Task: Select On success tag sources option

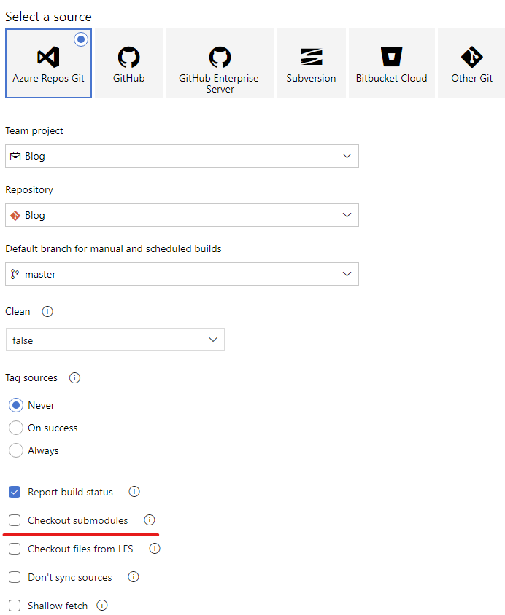Action: click(16, 428)
